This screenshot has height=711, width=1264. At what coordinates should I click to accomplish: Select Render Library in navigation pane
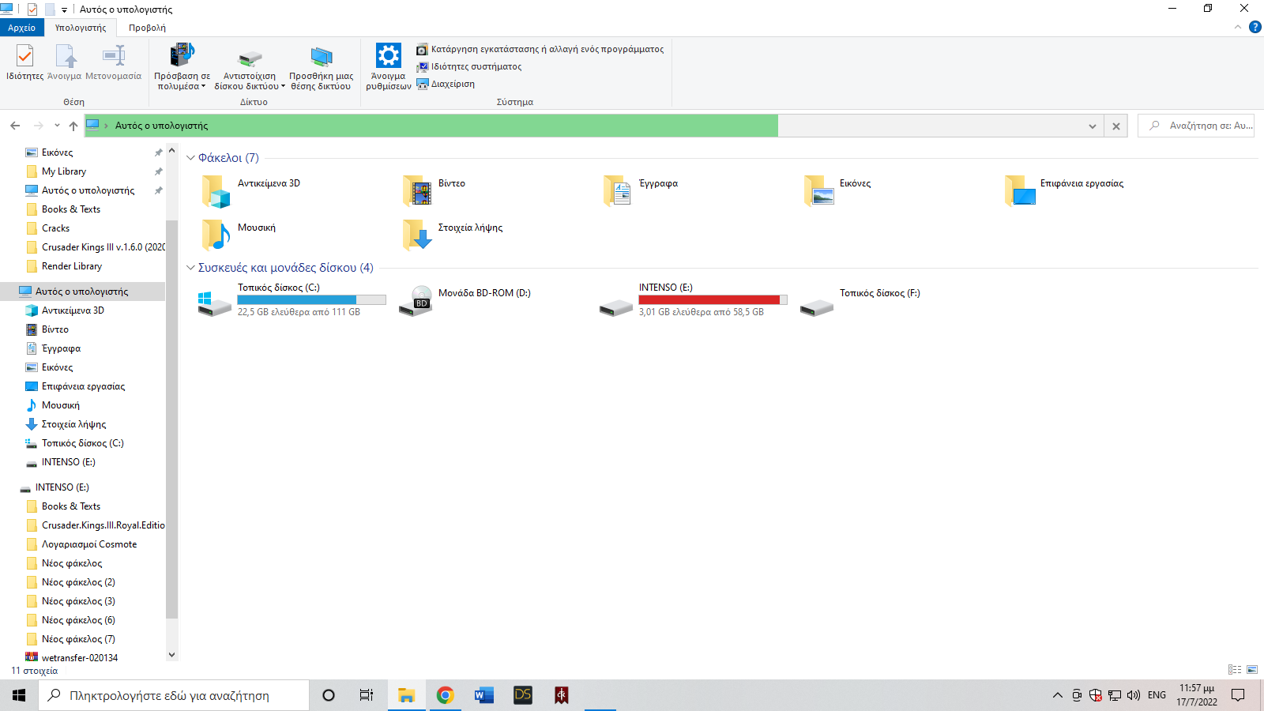(x=72, y=266)
